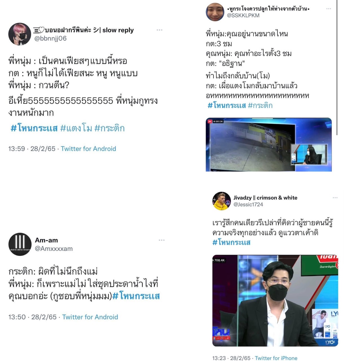Open @SSKKLPKM profile avatar
The image size is (361, 361).
click(215, 12)
